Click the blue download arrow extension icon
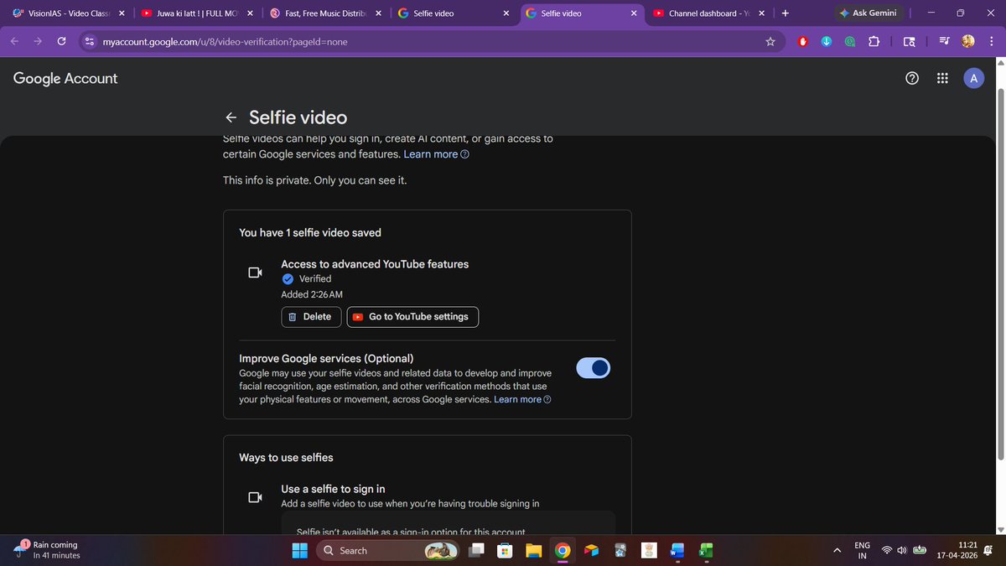 pyautogui.click(x=827, y=41)
